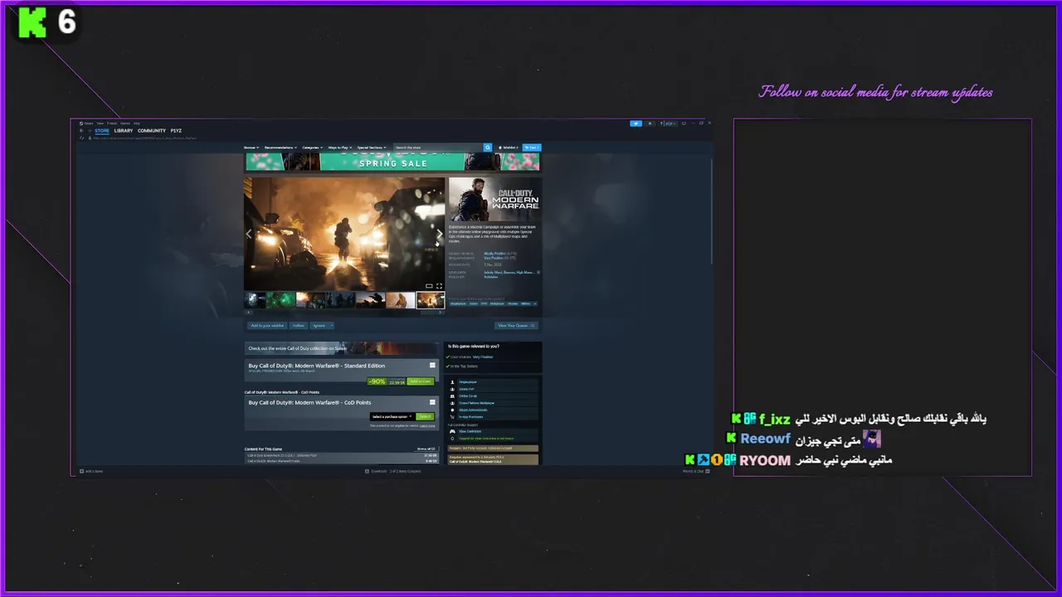This screenshot has height=597, width=1062.
Task: Click the plus icon after developer names
Action: pos(538,272)
